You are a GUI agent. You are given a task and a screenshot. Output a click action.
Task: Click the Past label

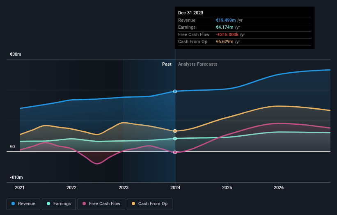click(x=167, y=64)
